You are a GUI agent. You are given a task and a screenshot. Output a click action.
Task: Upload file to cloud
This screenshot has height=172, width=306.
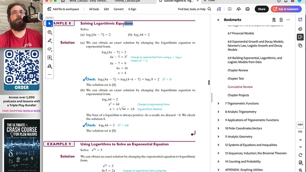239,9
